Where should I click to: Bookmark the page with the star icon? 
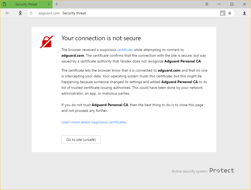point(230,13)
